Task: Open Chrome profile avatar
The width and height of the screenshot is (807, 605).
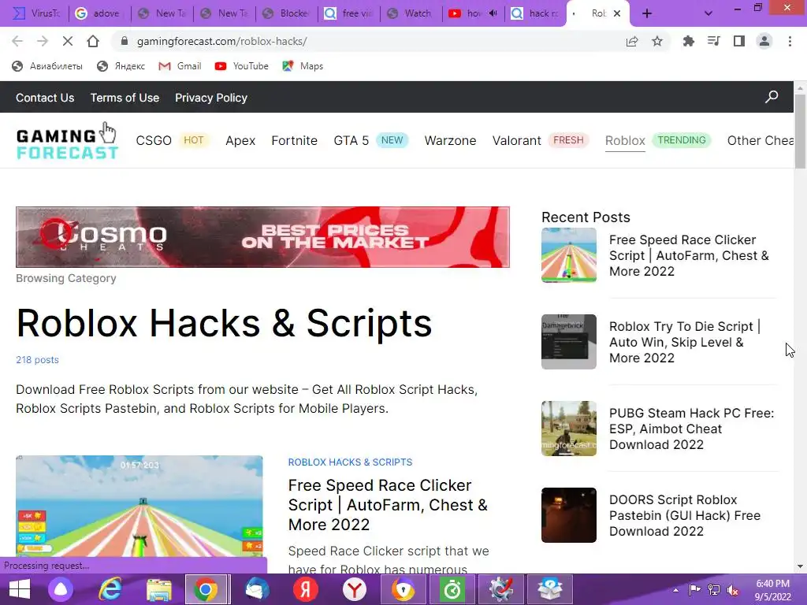Action: click(x=764, y=41)
